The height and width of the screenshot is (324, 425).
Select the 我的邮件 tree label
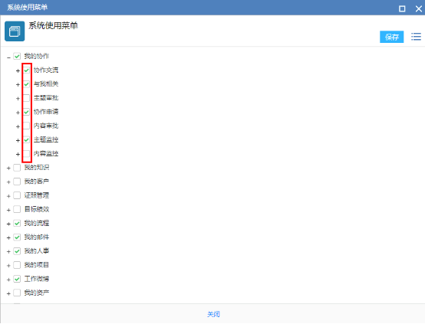(x=37, y=237)
